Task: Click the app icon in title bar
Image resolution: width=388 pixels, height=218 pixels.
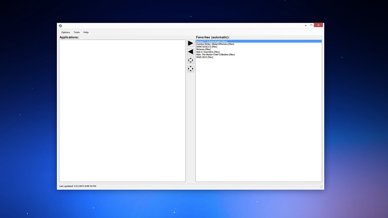Action: (61, 26)
